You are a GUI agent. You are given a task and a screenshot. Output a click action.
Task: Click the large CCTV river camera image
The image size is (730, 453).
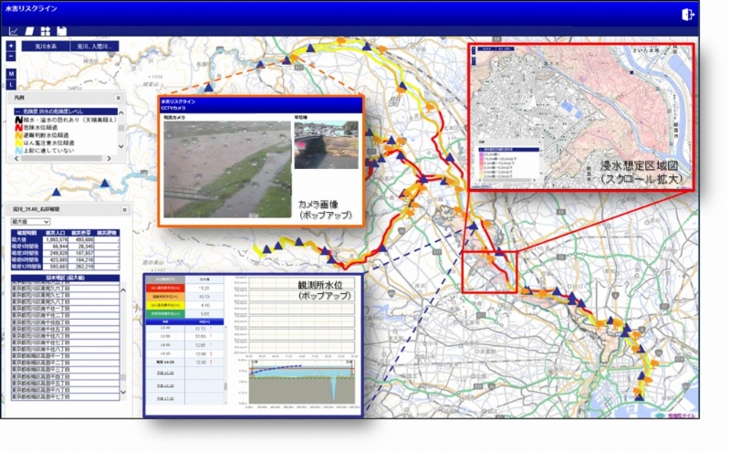tap(225, 171)
